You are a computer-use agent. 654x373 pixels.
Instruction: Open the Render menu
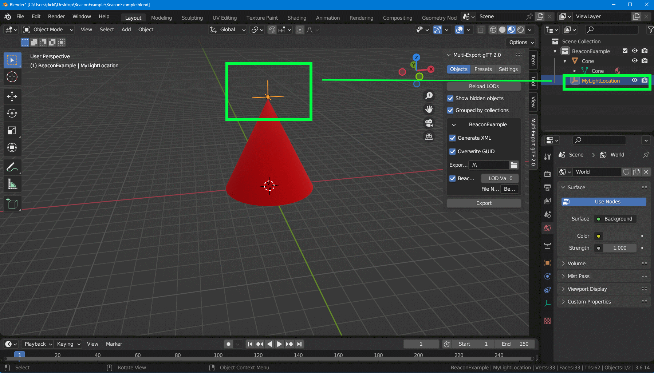56,16
